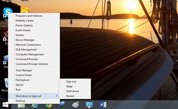
Task: Put the PC to Sleep
Action: (75, 86)
